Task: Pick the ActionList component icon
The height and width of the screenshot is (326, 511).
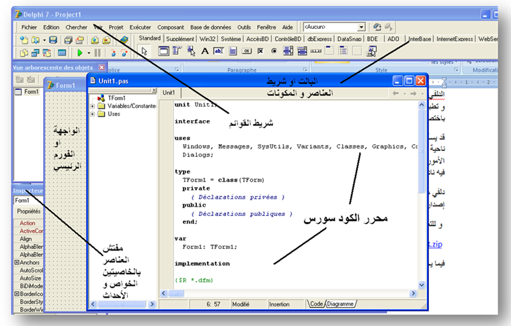Action: (x=371, y=51)
